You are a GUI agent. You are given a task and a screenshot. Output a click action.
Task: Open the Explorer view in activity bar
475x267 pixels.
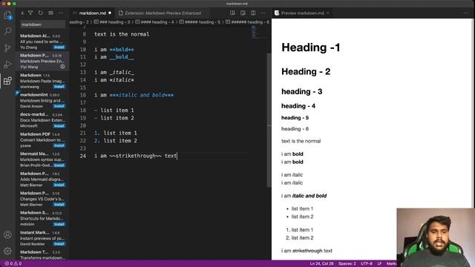7,15
